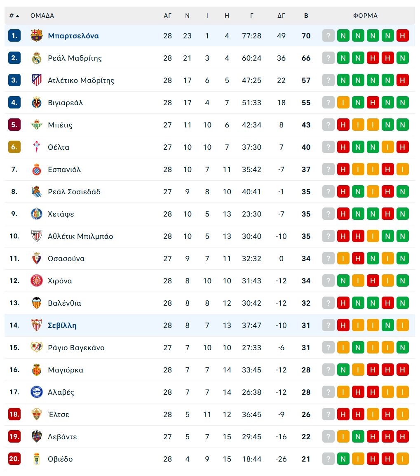Viewport: 420px width, 476px height.
Task: Sort standings by the Β points header
Action: [306, 16]
